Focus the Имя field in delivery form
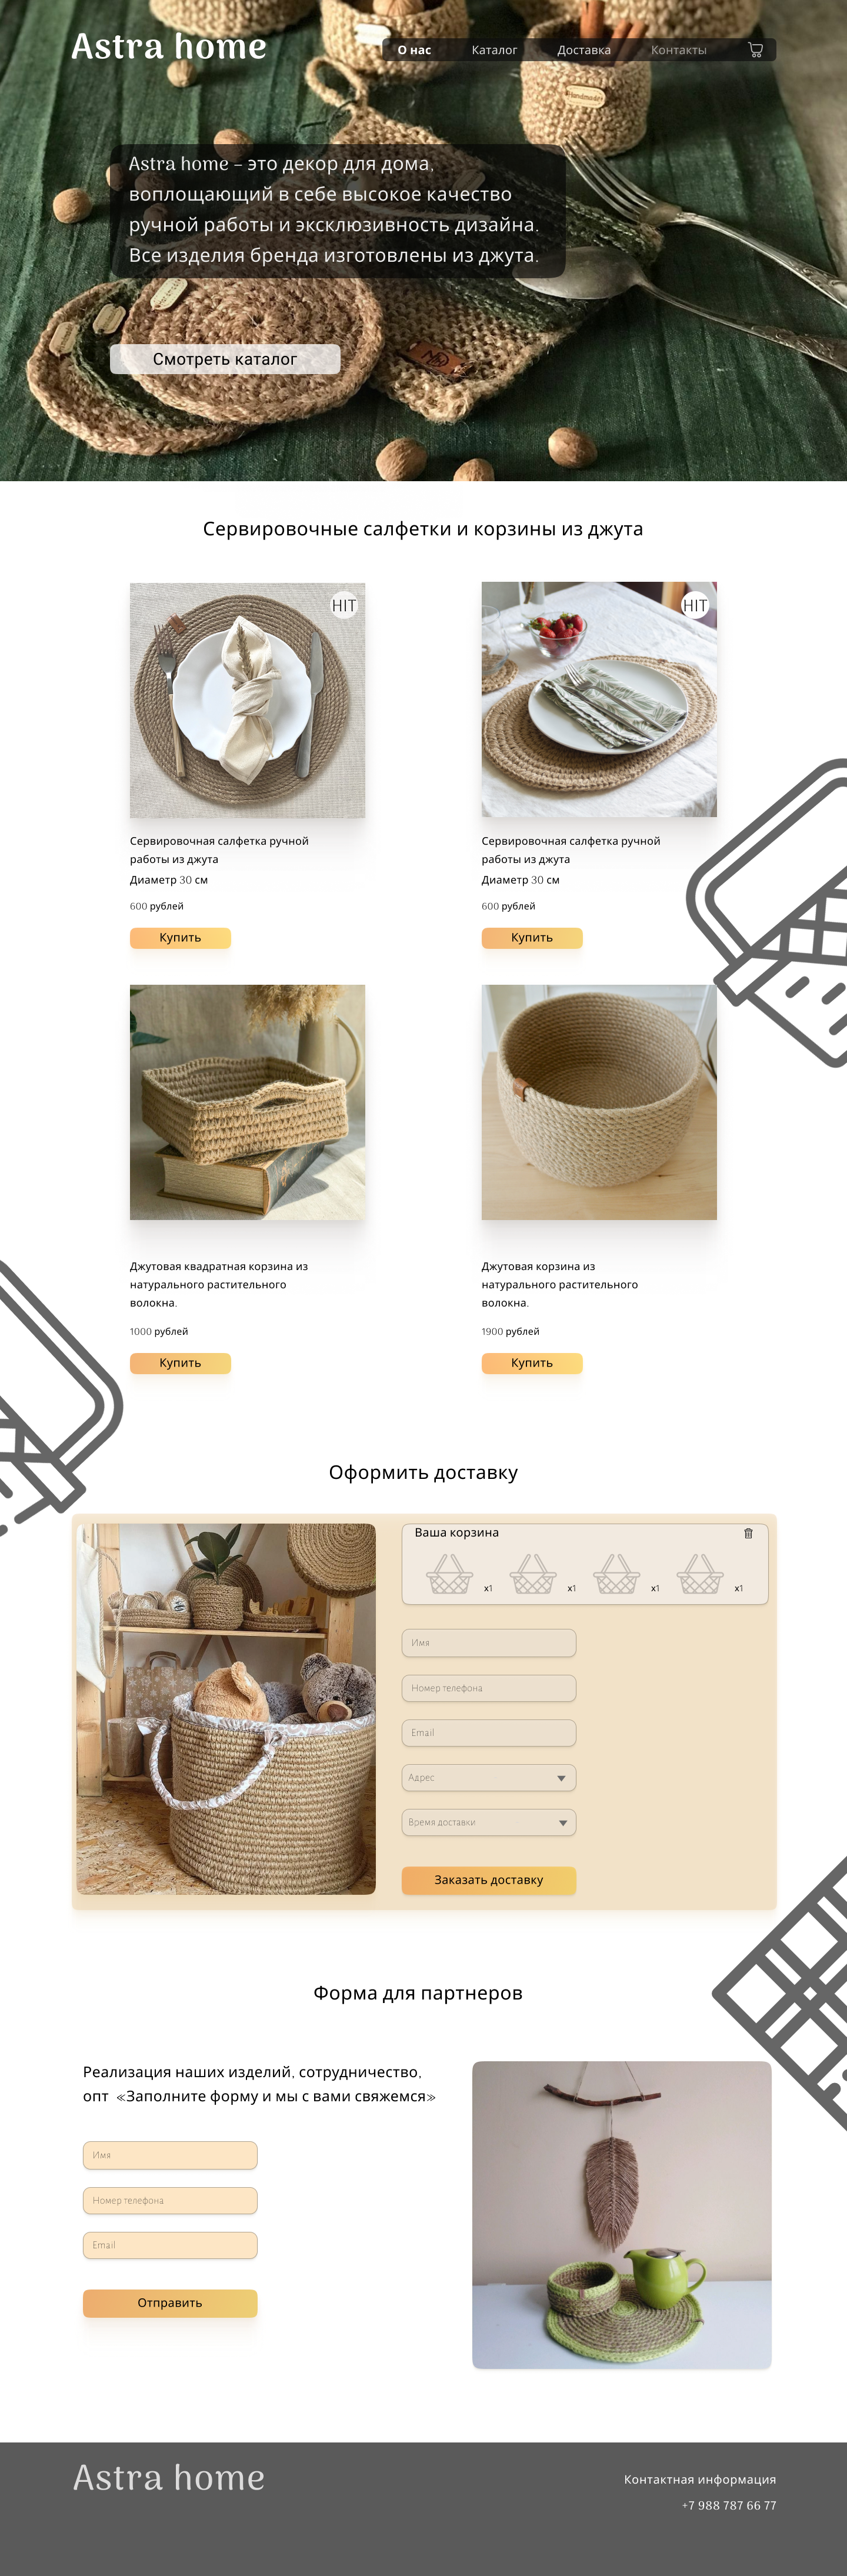This screenshot has width=847, height=2576. pos(489,1643)
